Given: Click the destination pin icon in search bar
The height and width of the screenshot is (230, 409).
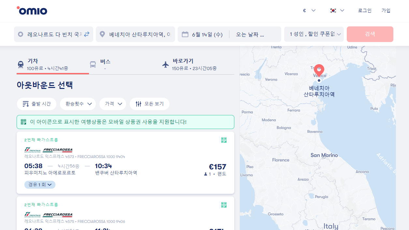Looking at the screenshot, I should (102, 34).
